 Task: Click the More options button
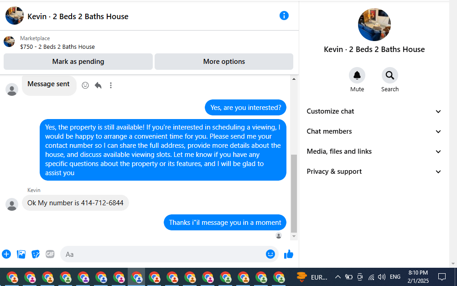click(224, 62)
